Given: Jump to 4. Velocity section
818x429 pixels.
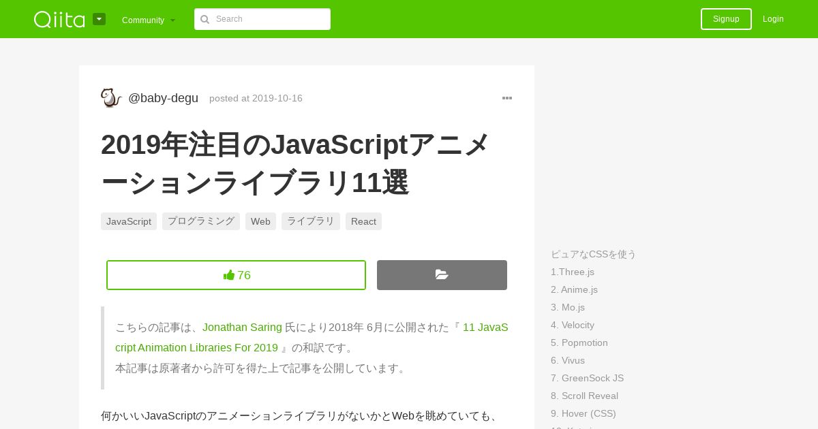Looking at the screenshot, I should (573, 325).
